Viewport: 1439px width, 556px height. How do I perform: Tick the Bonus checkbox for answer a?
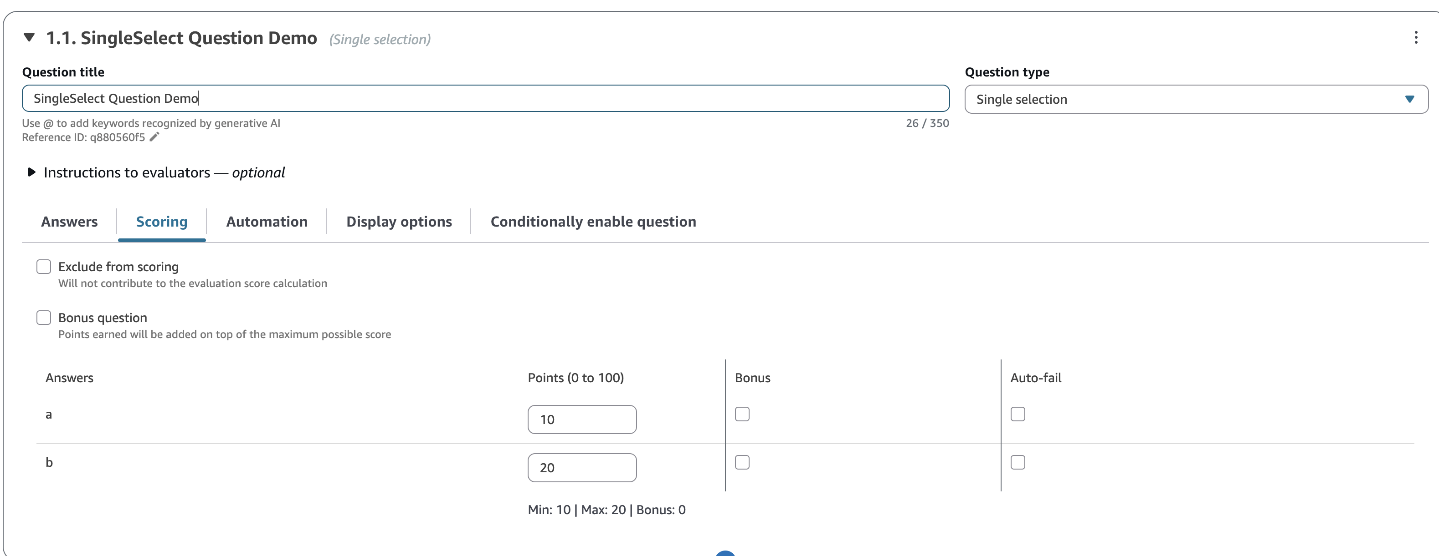point(742,414)
